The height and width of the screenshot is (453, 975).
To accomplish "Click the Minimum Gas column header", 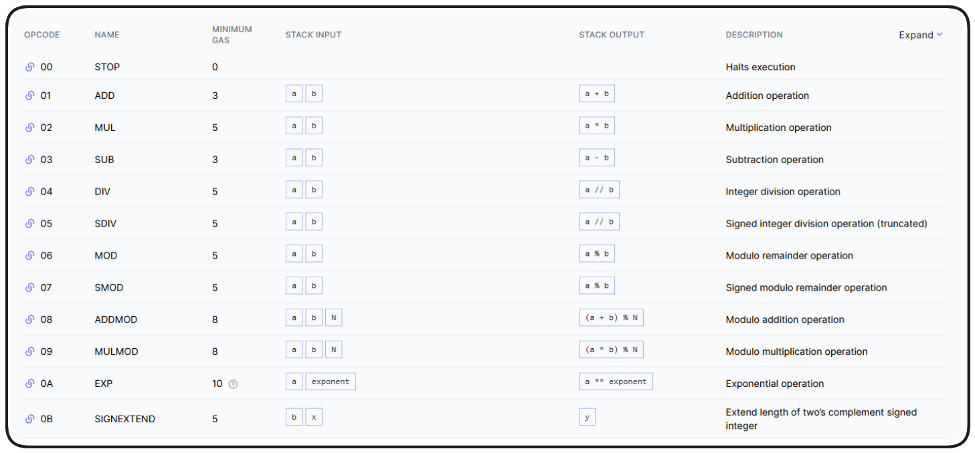I will pyautogui.click(x=232, y=35).
